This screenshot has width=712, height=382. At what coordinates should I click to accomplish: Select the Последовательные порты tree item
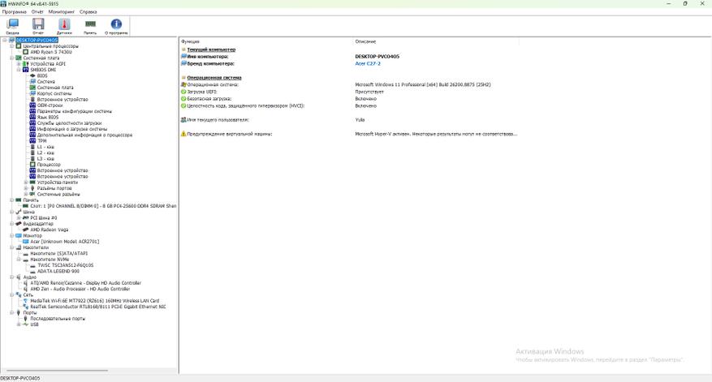click(x=58, y=319)
